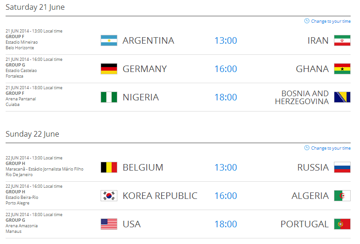Open the USA vs Portugal 18:00 score link
This screenshot has width=360, height=244.
226,224
